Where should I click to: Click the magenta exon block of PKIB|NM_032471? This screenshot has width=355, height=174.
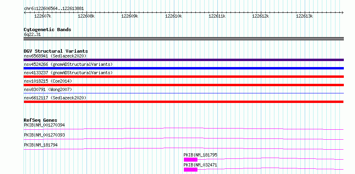point(191,170)
